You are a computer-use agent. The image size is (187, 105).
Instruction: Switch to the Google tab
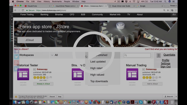[x=143, y=6]
